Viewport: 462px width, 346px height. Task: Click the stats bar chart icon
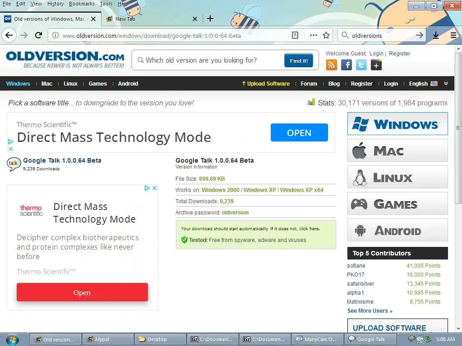coord(311,102)
